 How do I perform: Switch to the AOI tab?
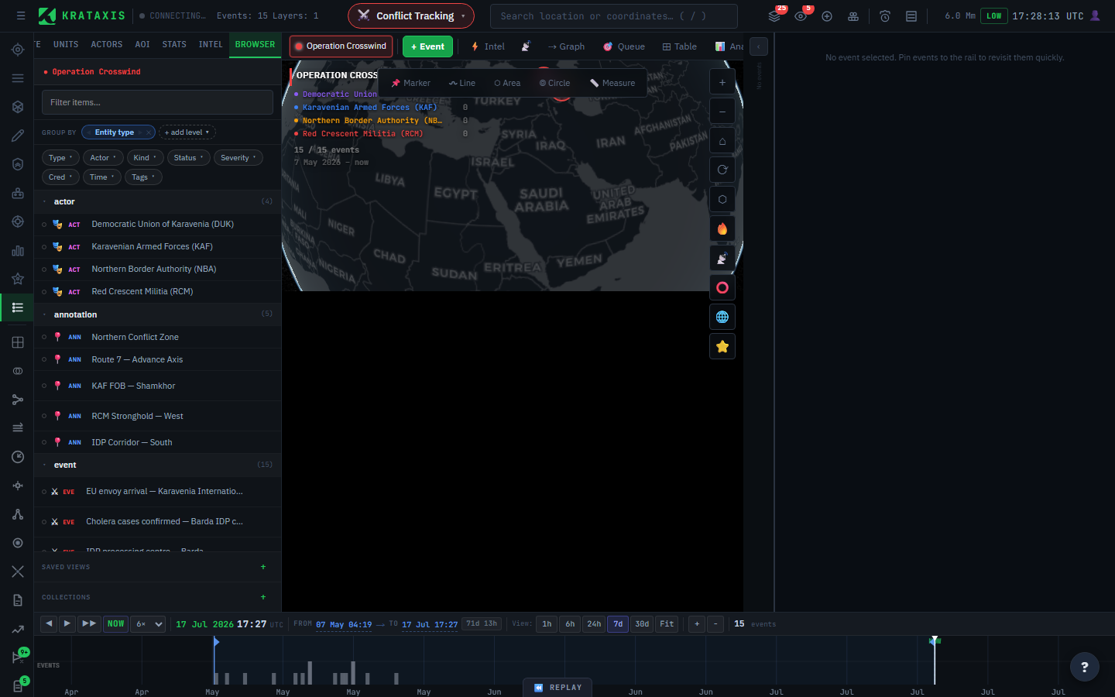(142, 45)
